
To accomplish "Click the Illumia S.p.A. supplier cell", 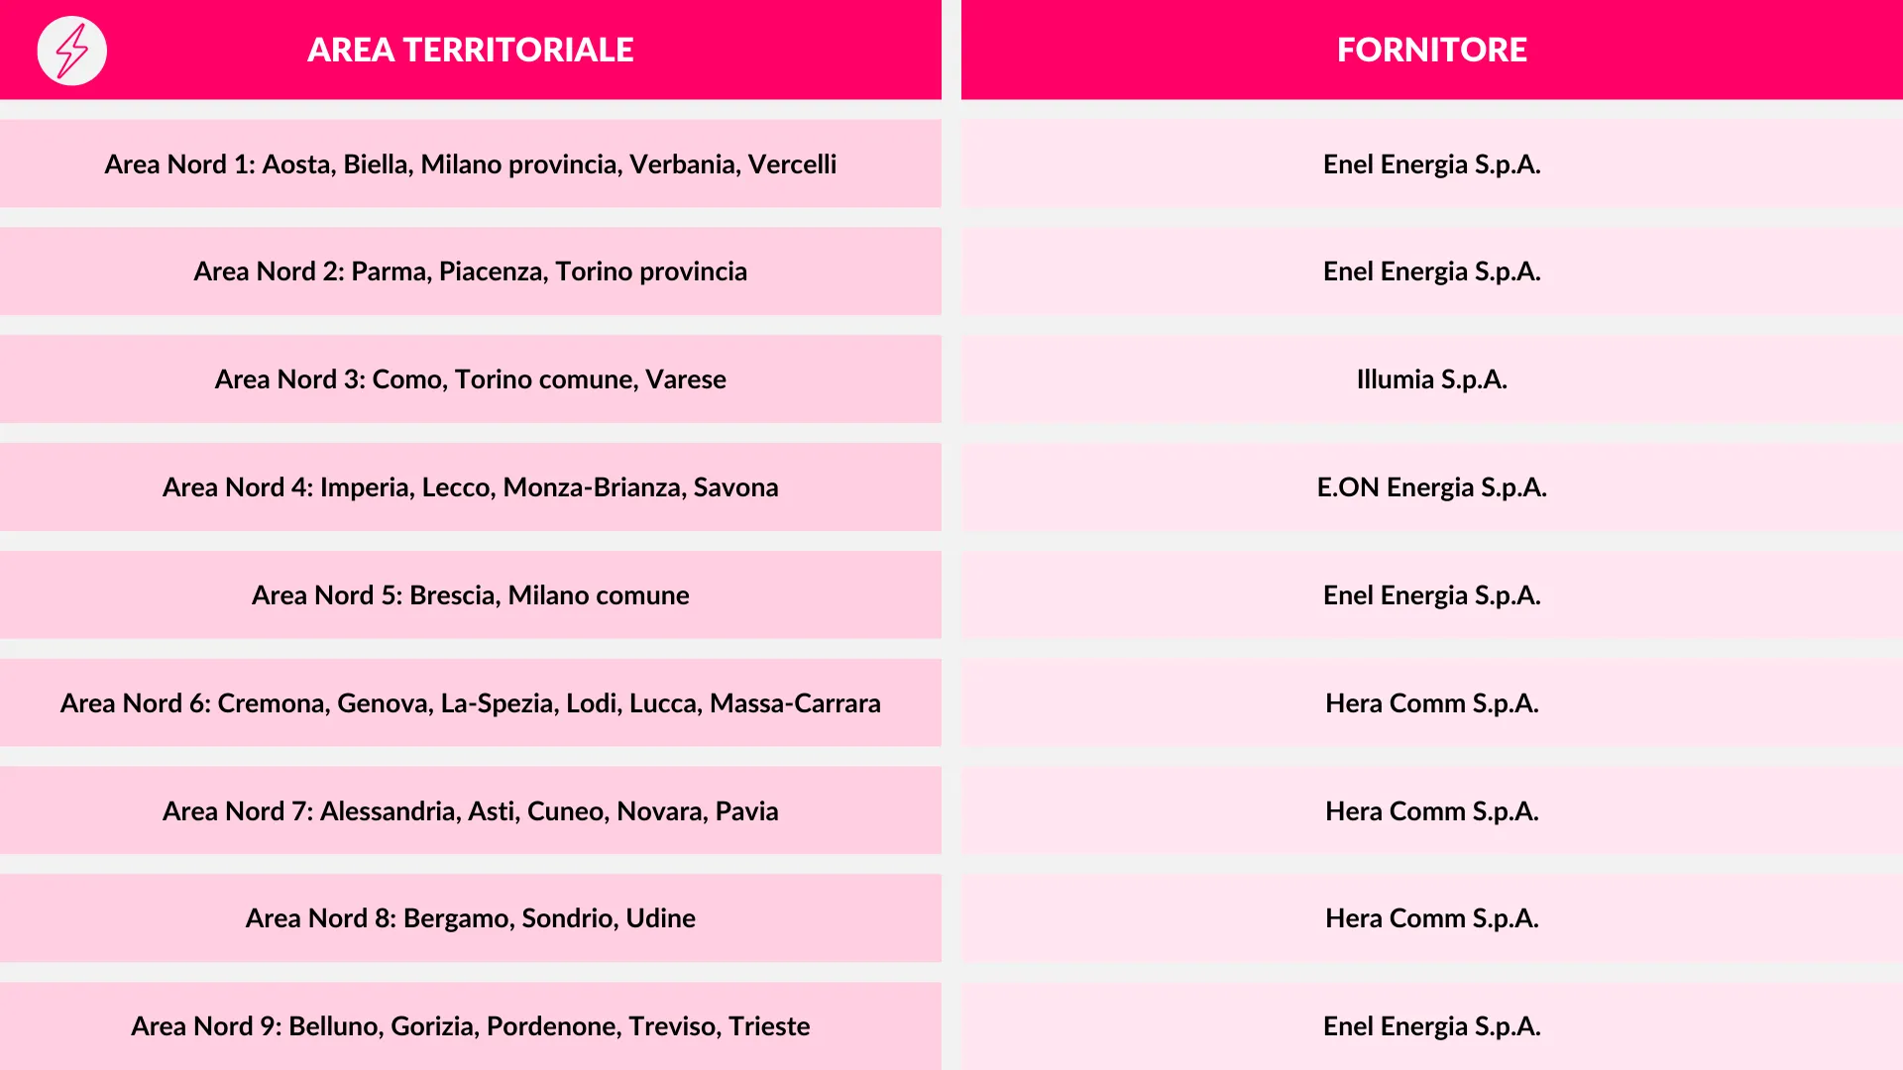I will (x=1431, y=379).
